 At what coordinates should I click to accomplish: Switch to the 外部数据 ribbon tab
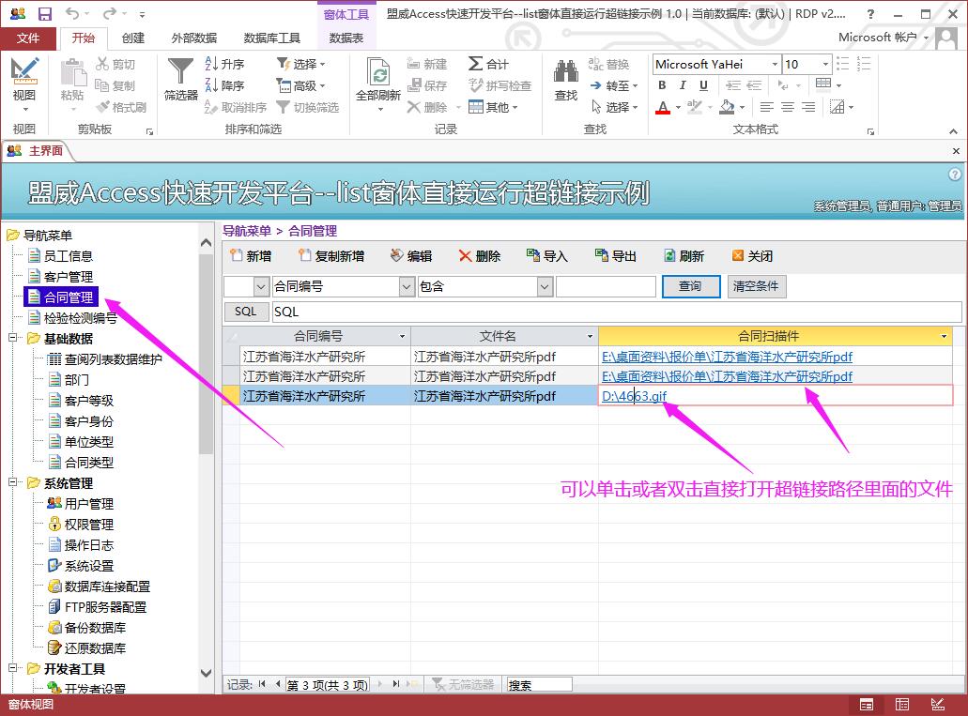pyautogui.click(x=193, y=38)
